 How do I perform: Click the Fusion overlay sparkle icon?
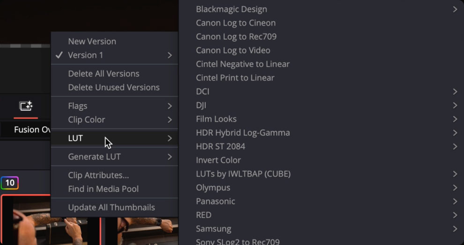25,106
